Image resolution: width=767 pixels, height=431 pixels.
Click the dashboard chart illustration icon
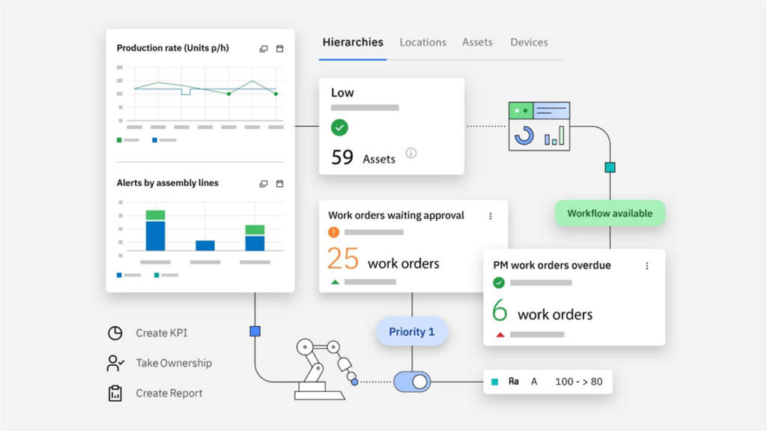[x=539, y=126]
